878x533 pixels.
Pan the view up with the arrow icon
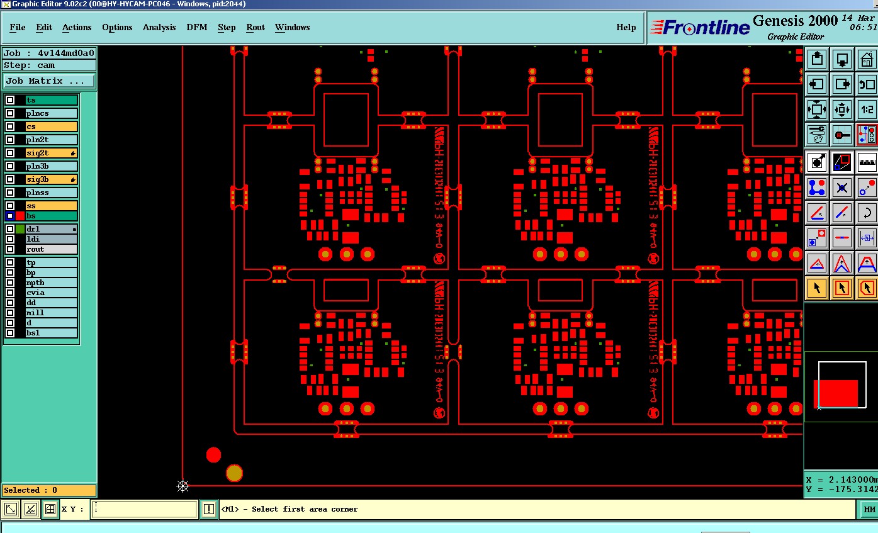[817, 60]
